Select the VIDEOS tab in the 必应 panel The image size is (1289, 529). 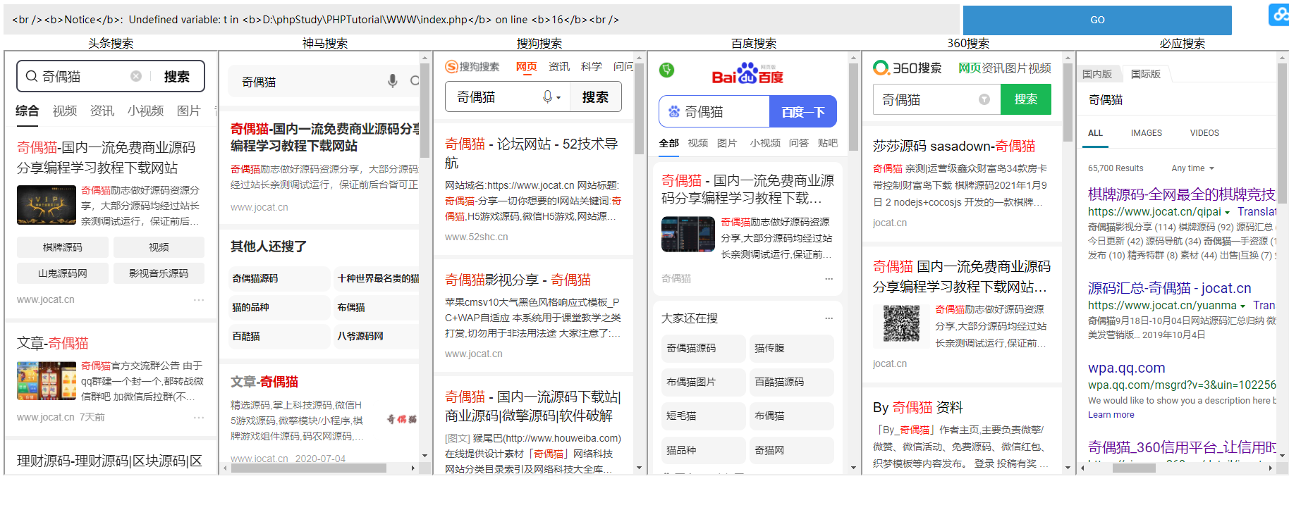(1204, 133)
